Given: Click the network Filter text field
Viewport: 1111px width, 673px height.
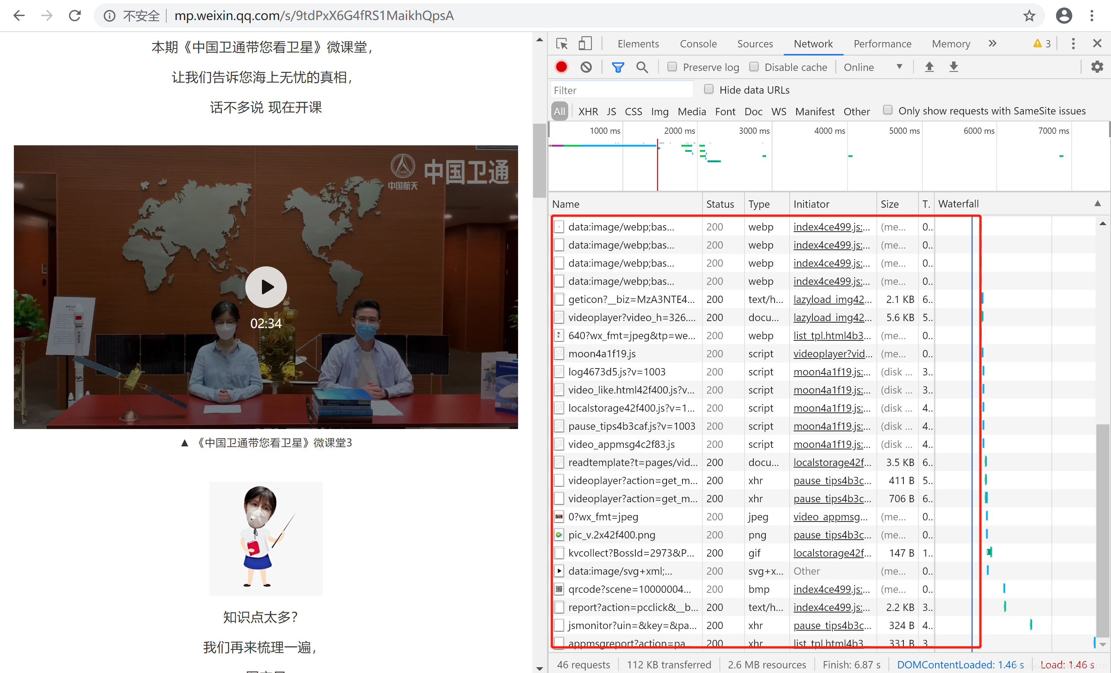Looking at the screenshot, I should [x=622, y=90].
